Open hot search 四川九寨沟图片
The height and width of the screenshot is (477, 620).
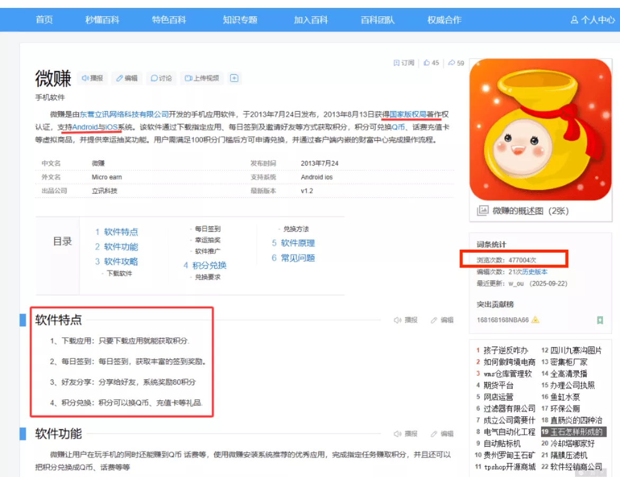pyautogui.click(x=576, y=350)
